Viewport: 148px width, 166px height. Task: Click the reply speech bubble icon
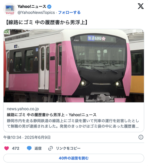click(x=29, y=148)
